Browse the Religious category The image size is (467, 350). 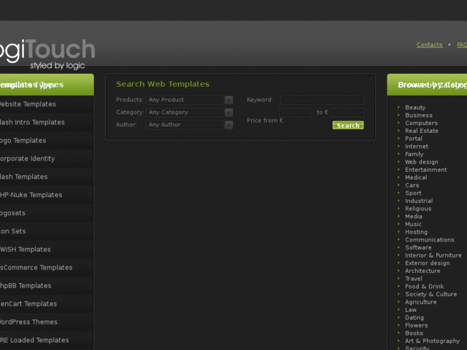(418, 209)
